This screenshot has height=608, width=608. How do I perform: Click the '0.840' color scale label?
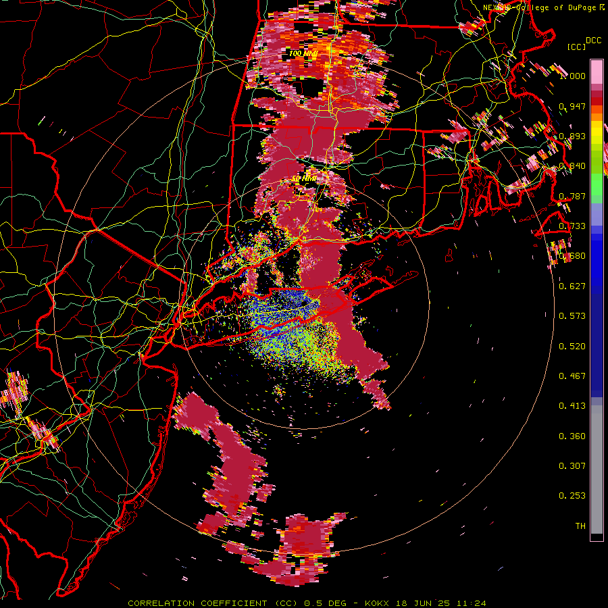[x=572, y=166]
